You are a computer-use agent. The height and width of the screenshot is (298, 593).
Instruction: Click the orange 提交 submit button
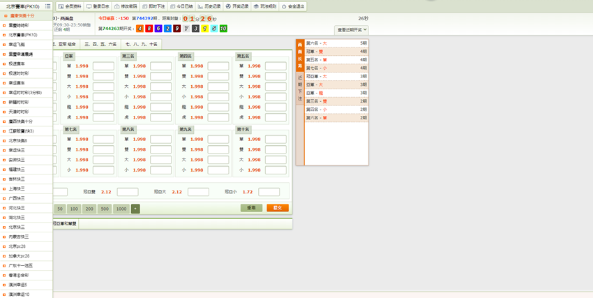click(277, 208)
